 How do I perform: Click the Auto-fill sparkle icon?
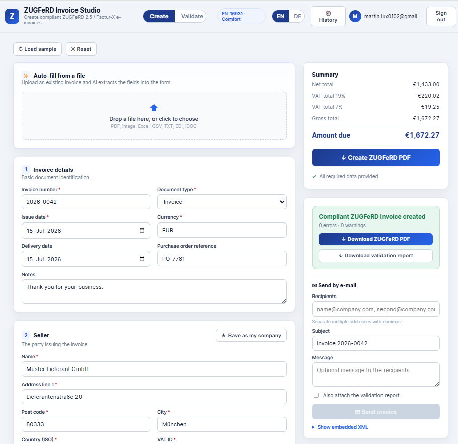[x=26, y=76]
